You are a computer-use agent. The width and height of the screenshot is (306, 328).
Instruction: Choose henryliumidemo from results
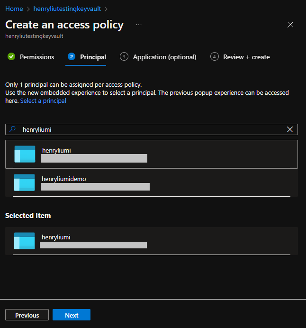152,182
